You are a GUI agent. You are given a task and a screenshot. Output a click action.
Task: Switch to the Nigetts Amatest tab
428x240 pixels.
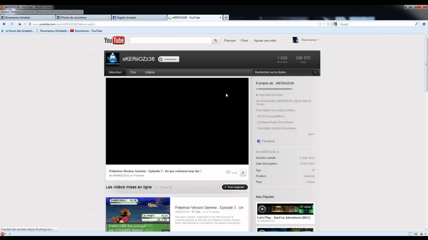point(139,17)
